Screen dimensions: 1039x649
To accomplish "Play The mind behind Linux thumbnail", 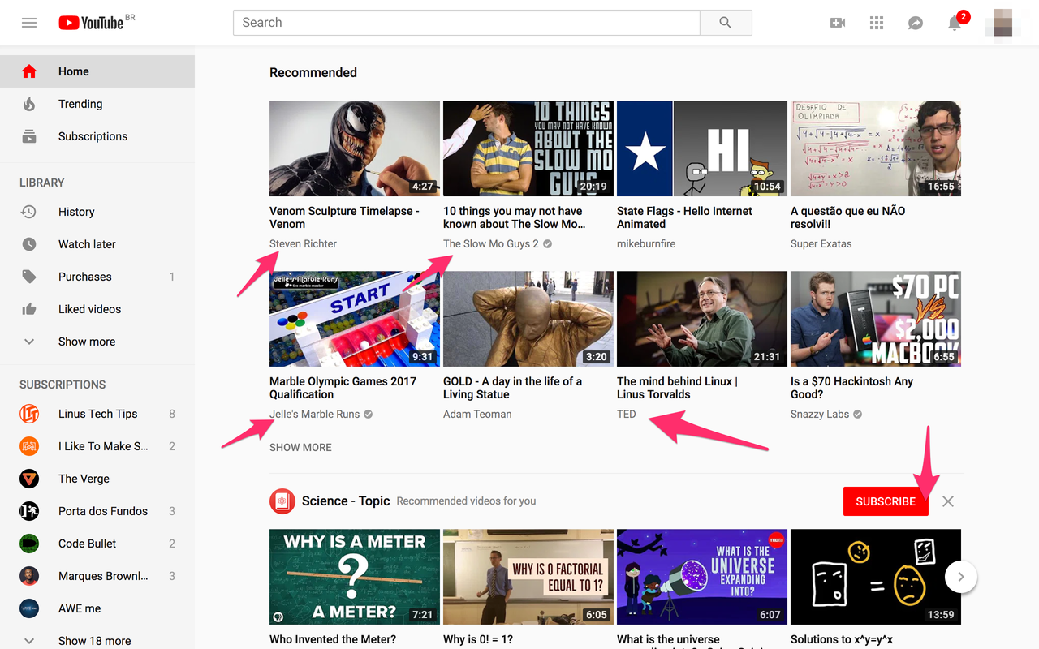I will click(x=702, y=319).
